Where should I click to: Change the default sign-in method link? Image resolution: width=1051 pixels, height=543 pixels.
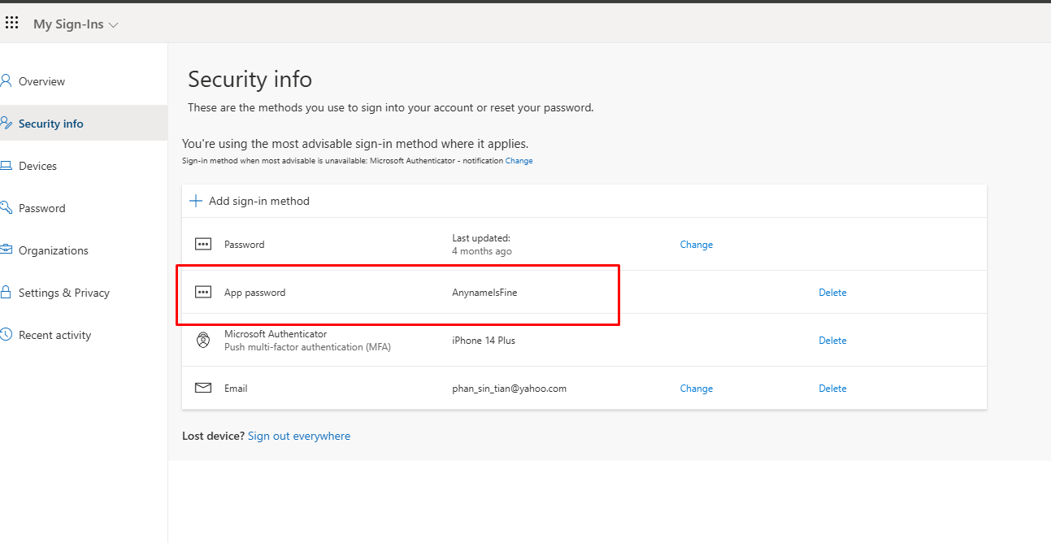(519, 161)
